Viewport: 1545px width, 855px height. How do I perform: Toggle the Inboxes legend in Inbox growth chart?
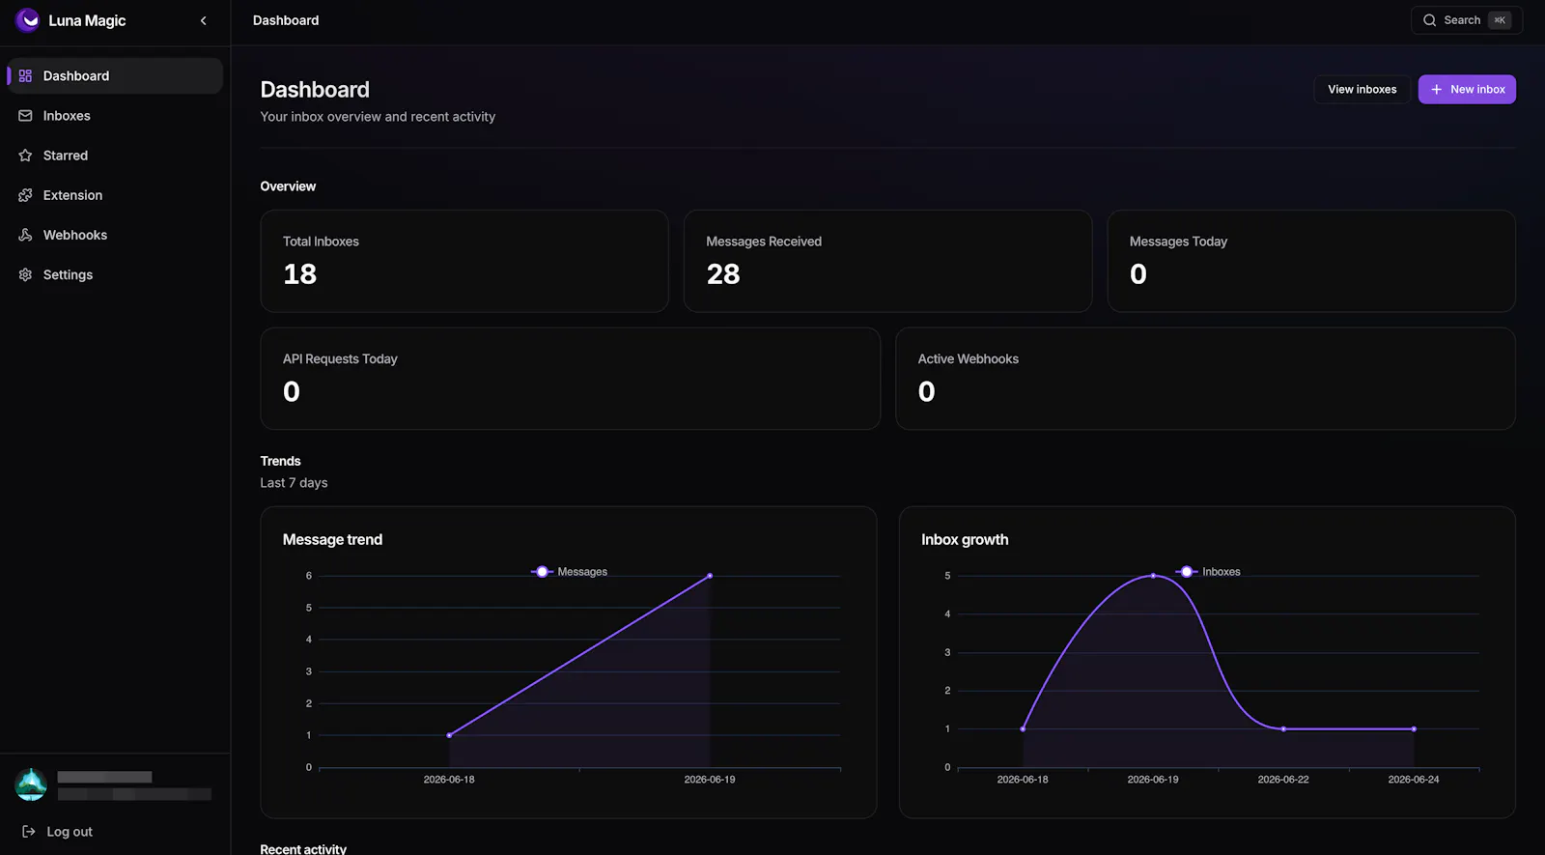tap(1208, 572)
